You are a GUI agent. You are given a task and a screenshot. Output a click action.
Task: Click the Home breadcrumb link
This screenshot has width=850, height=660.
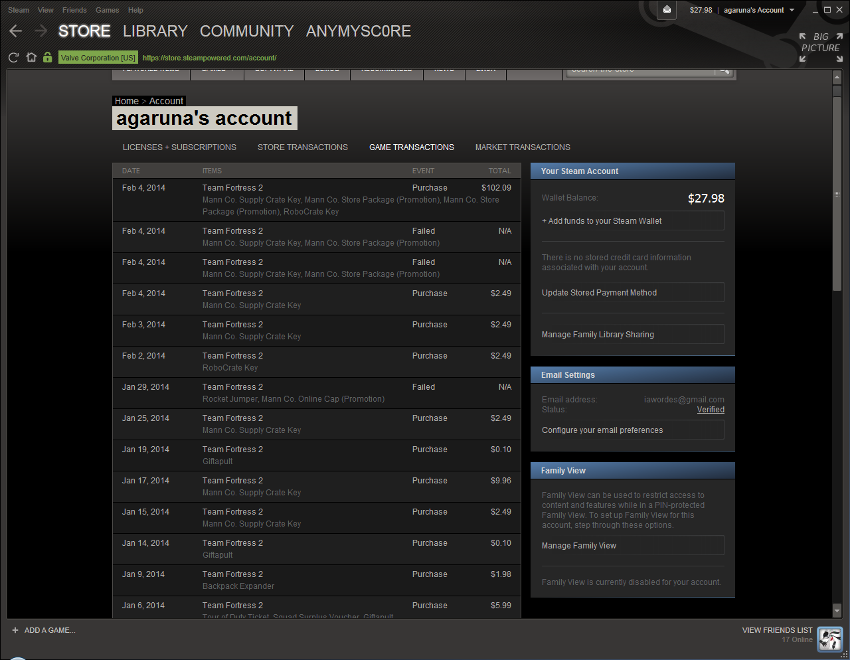tap(126, 101)
